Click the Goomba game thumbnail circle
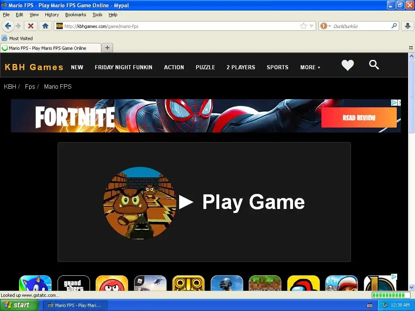This screenshot has width=415, height=311. pyautogui.click(x=140, y=203)
